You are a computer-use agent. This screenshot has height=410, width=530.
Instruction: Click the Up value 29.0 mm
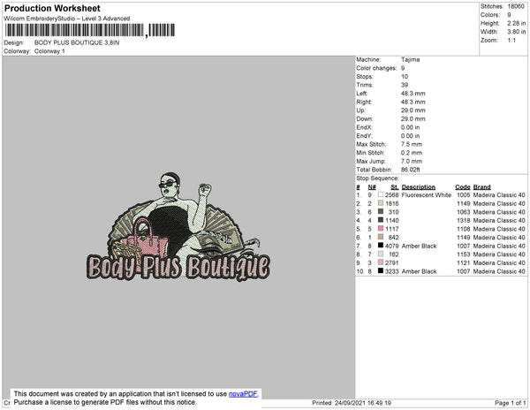tap(413, 110)
